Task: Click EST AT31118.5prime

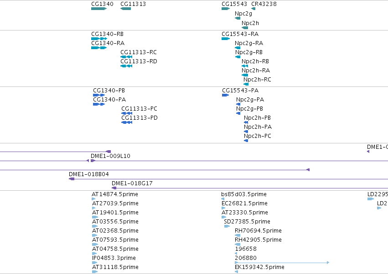Action: [x=95, y=272]
